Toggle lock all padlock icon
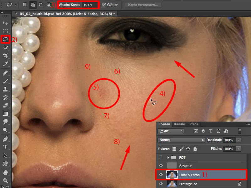Image resolution: width=251 pixels, height=188 pixels. tap(195, 149)
